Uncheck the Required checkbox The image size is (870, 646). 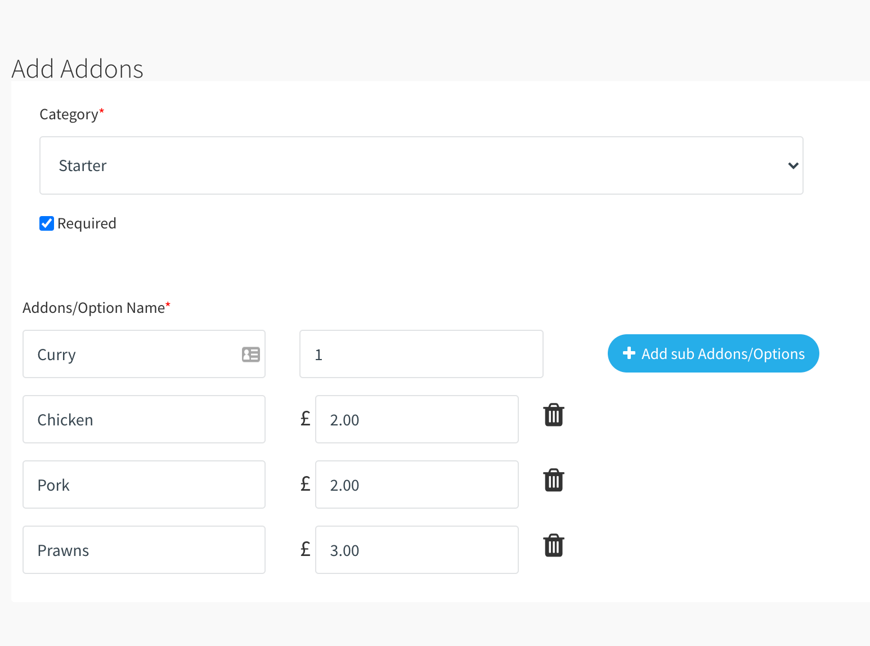pyautogui.click(x=47, y=223)
